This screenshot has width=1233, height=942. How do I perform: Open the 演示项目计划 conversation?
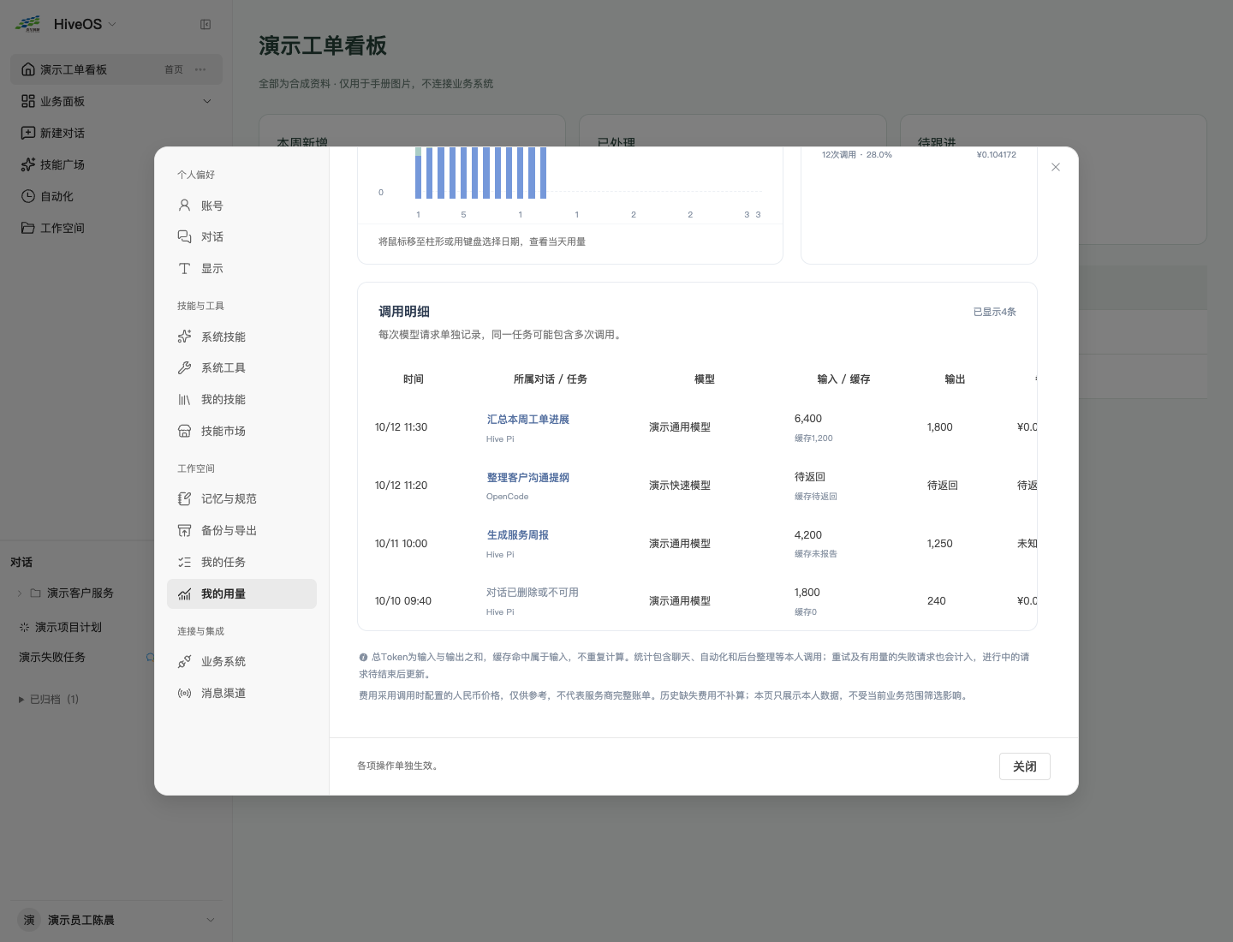[68, 627]
